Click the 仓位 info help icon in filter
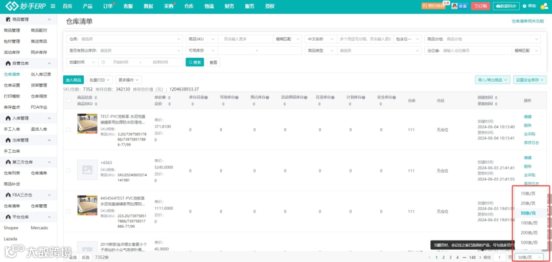The width and height of the screenshot is (552, 262). 438,51
